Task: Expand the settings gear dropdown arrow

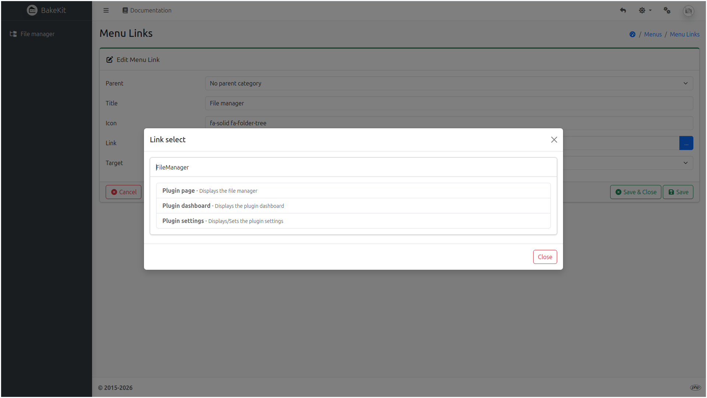Action: tap(650, 10)
